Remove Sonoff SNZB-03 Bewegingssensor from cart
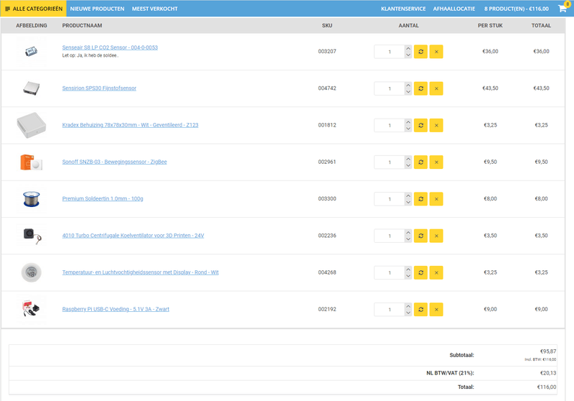The height and width of the screenshot is (401, 574). tap(436, 162)
